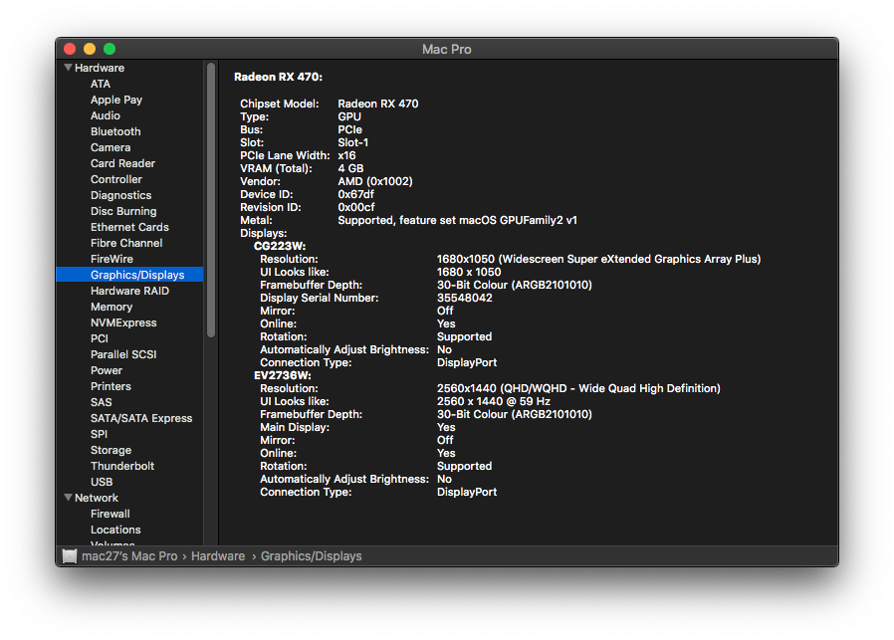Minimize the window with the yellow button
The height and width of the screenshot is (640, 894).
click(90, 49)
